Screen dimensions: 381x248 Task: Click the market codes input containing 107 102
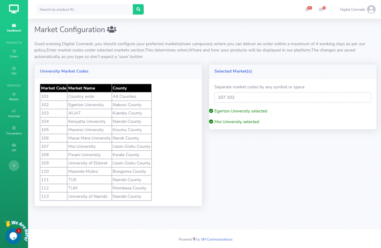click(292, 97)
